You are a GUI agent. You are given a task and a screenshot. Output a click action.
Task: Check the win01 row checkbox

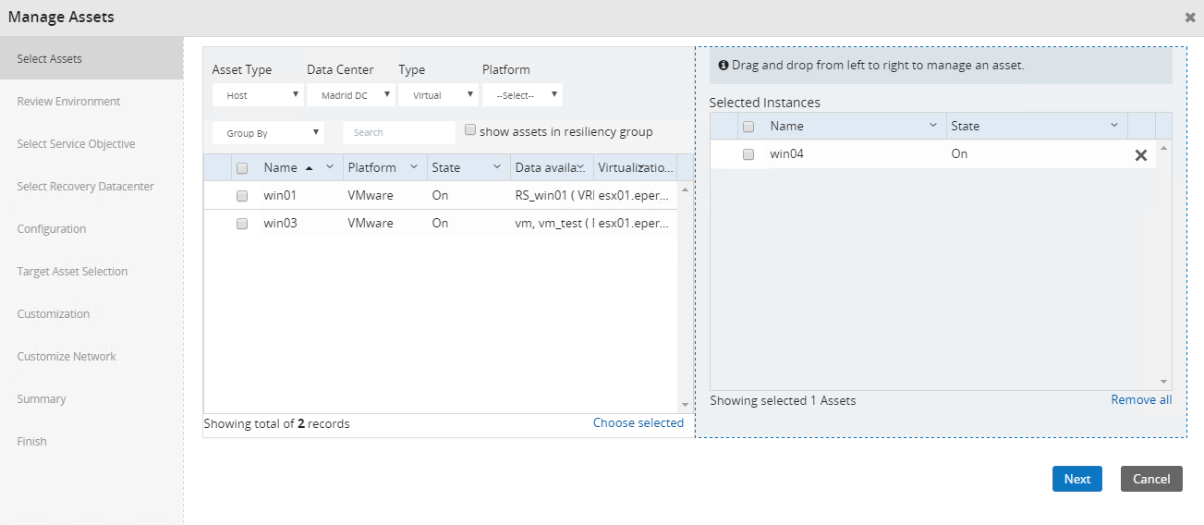(242, 196)
